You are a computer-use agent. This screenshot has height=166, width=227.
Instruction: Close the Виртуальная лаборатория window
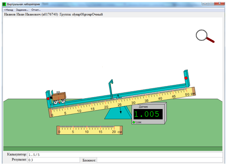219,3
